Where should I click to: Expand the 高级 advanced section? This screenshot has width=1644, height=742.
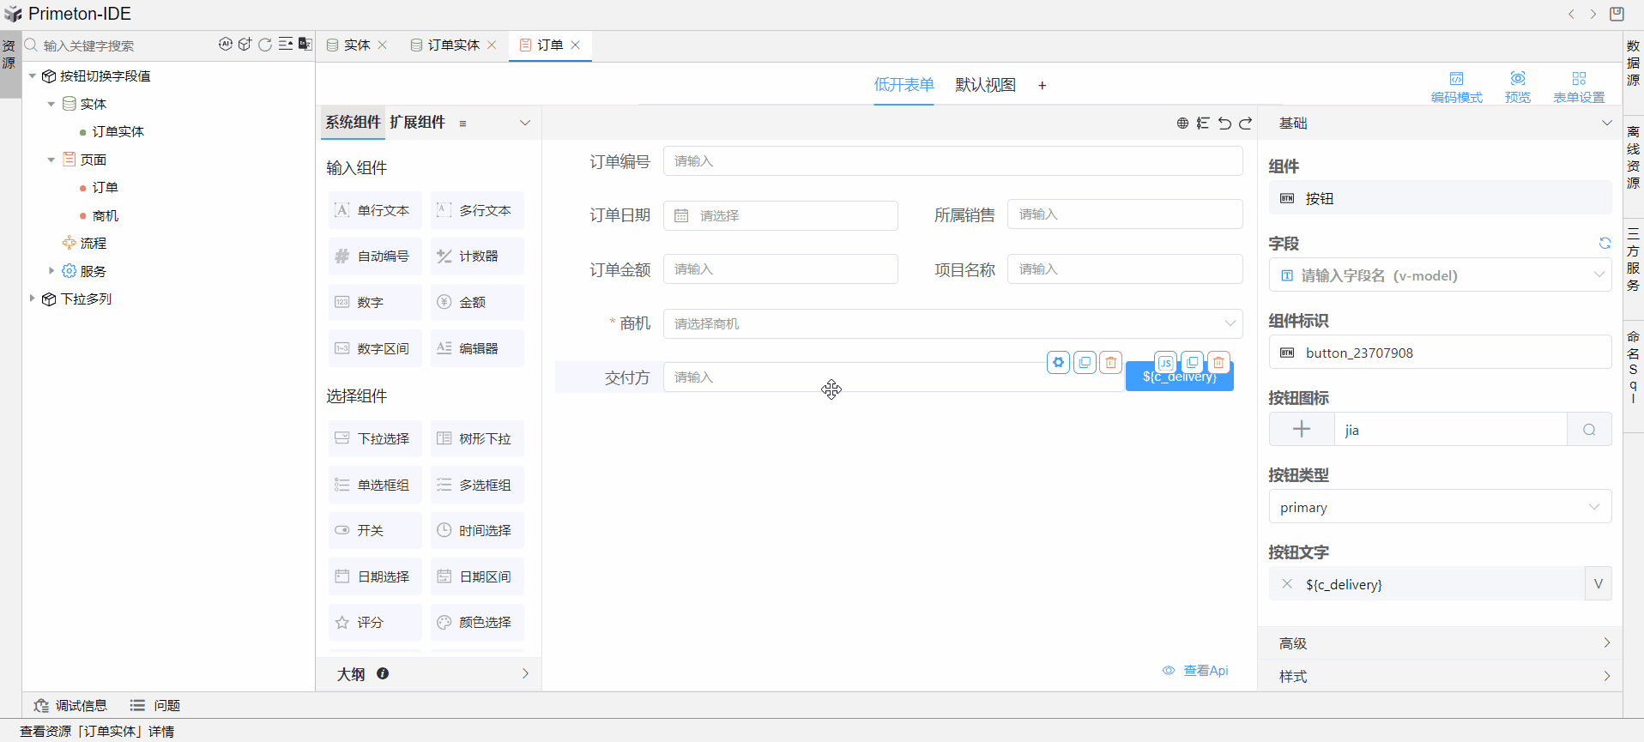click(1440, 643)
